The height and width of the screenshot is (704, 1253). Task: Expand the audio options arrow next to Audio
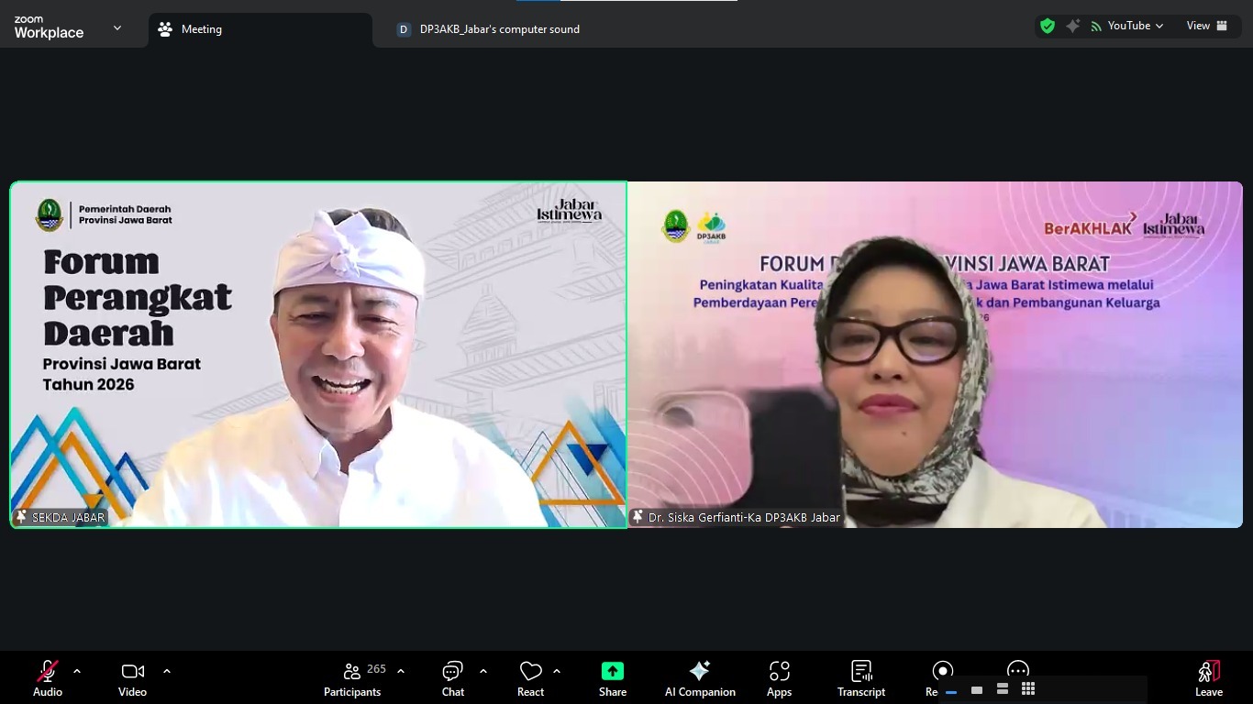tap(77, 671)
